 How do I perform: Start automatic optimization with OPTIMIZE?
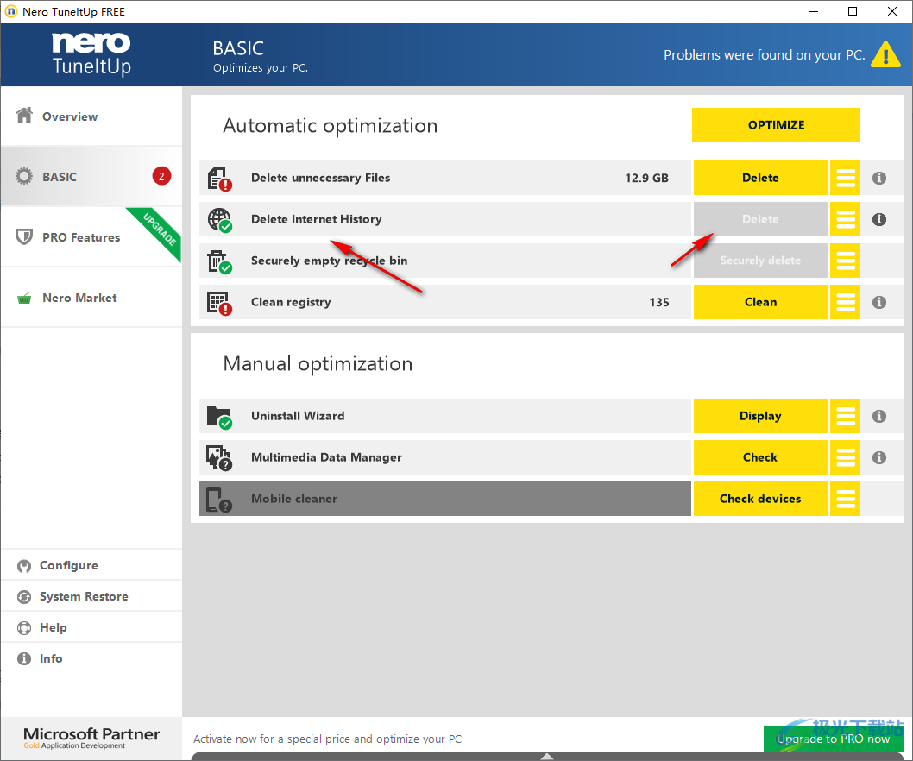(x=776, y=125)
